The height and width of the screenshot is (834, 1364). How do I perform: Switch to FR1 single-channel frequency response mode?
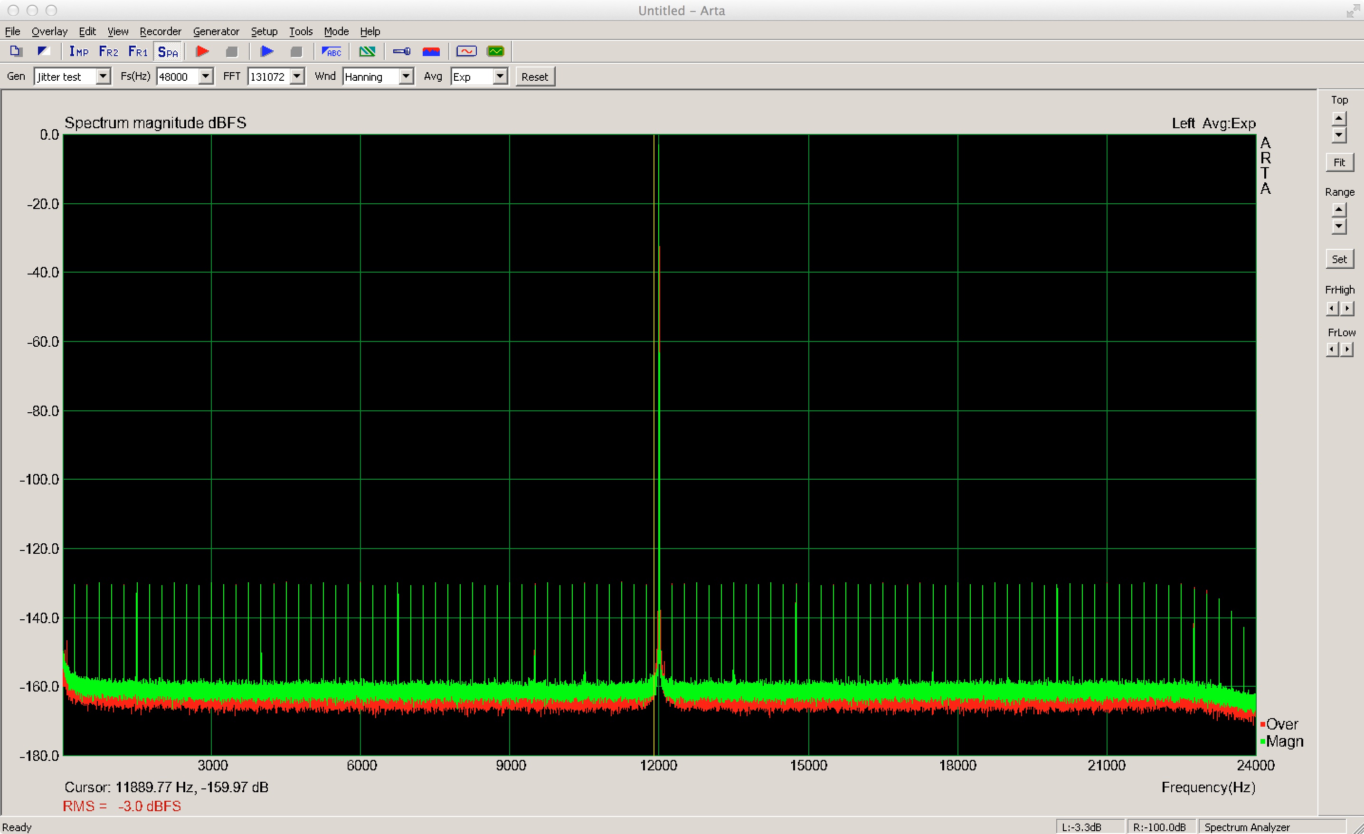coord(138,51)
